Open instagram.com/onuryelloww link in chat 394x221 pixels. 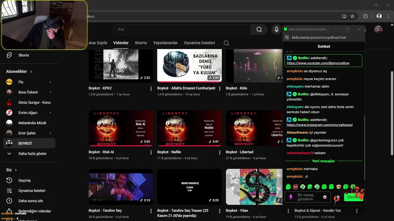coord(320,125)
